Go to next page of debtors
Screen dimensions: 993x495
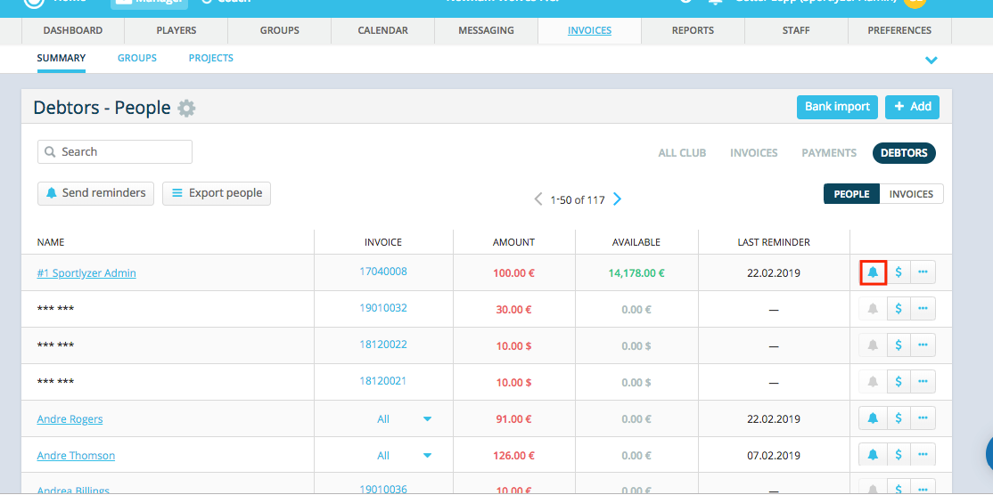[x=618, y=199]
